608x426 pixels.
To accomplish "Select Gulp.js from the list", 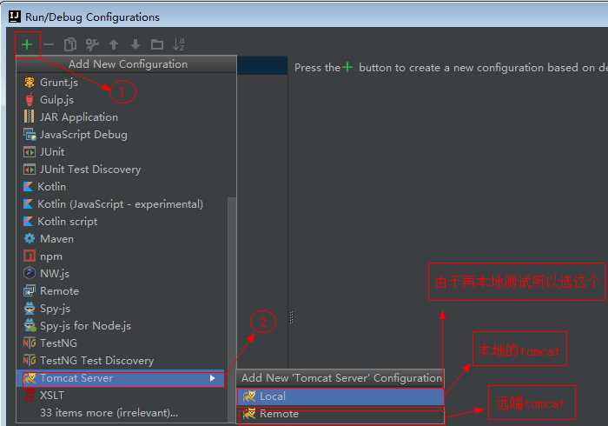I will [x=122, y=100].
